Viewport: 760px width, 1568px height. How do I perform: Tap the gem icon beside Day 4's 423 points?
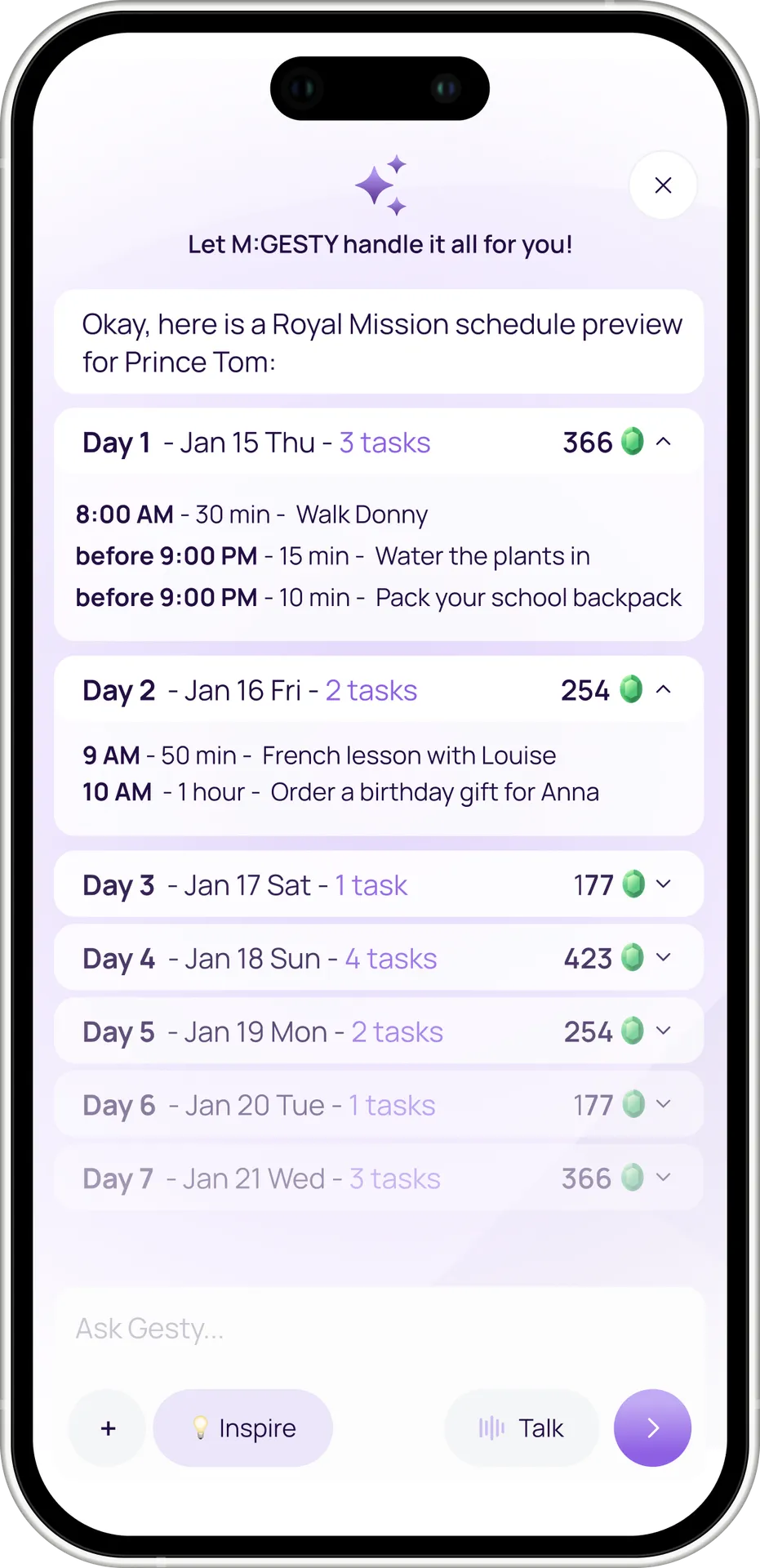click(630, 957)
